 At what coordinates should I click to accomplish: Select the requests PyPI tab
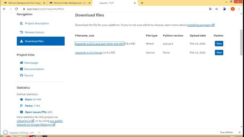[x=115, y=3]
